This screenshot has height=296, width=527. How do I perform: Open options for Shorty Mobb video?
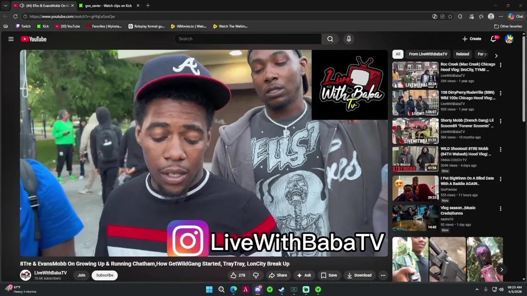501,121
